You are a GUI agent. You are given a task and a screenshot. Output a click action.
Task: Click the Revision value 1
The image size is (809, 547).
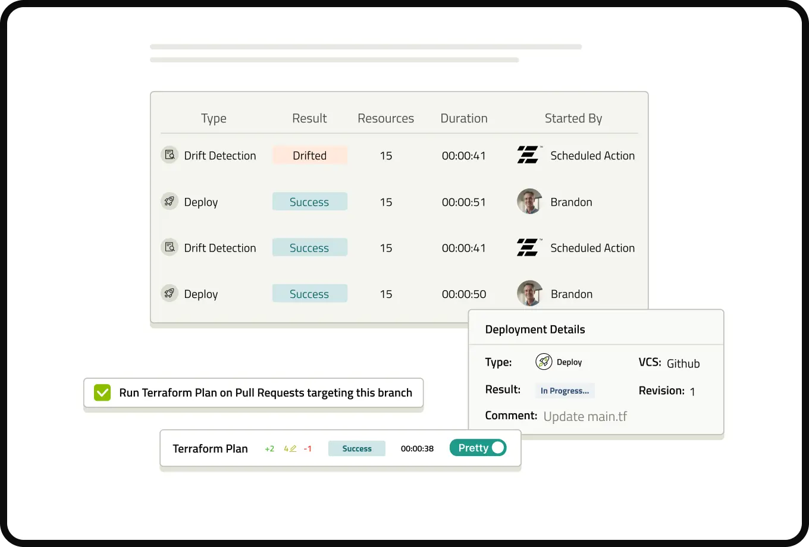[692, 391]
